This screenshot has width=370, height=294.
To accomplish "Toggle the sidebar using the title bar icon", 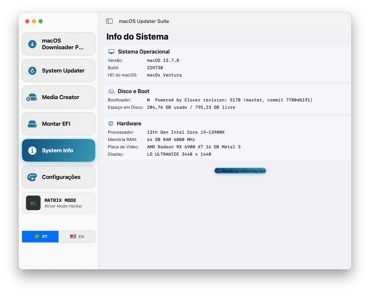I will pyautogui.click(x=109, y=21).
